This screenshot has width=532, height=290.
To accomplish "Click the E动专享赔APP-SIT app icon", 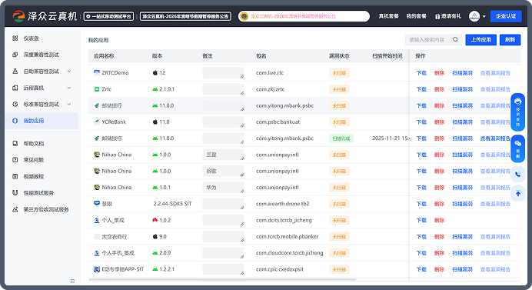I will pyautogui.click(x=97, y=269).
